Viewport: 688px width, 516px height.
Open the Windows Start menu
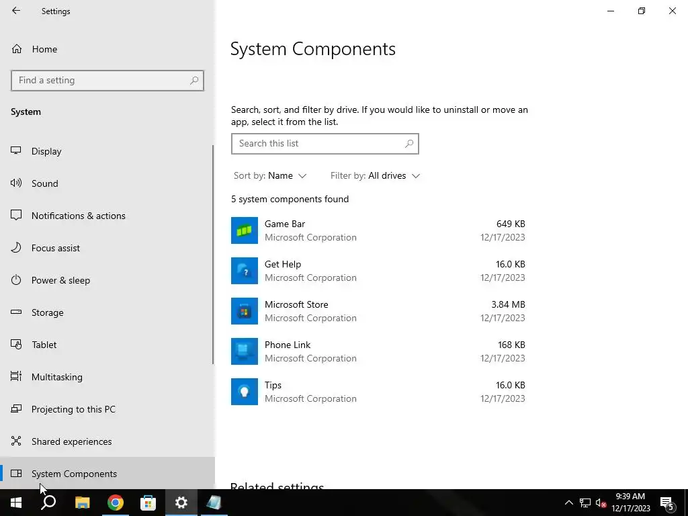(16, 503)
